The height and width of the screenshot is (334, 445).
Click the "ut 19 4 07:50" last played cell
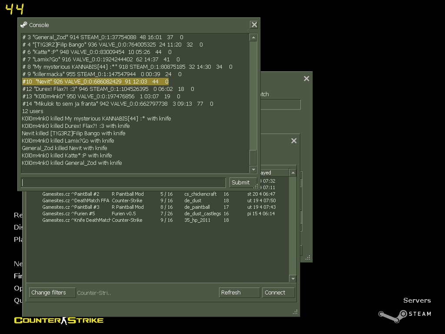261,200
